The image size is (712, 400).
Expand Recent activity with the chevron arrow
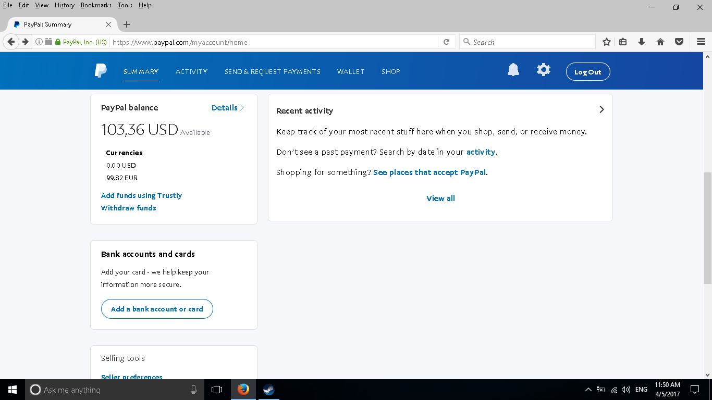pos(601,109)
